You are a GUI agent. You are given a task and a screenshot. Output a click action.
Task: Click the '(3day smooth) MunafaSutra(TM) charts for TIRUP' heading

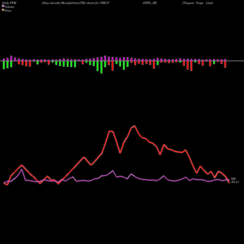click(75, 3)
